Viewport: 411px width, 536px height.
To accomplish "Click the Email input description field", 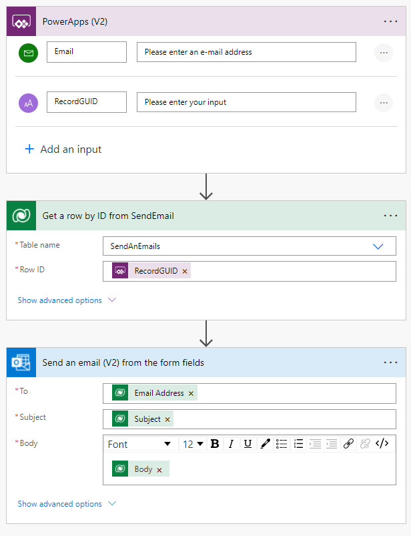I will [x=246, y=52].
